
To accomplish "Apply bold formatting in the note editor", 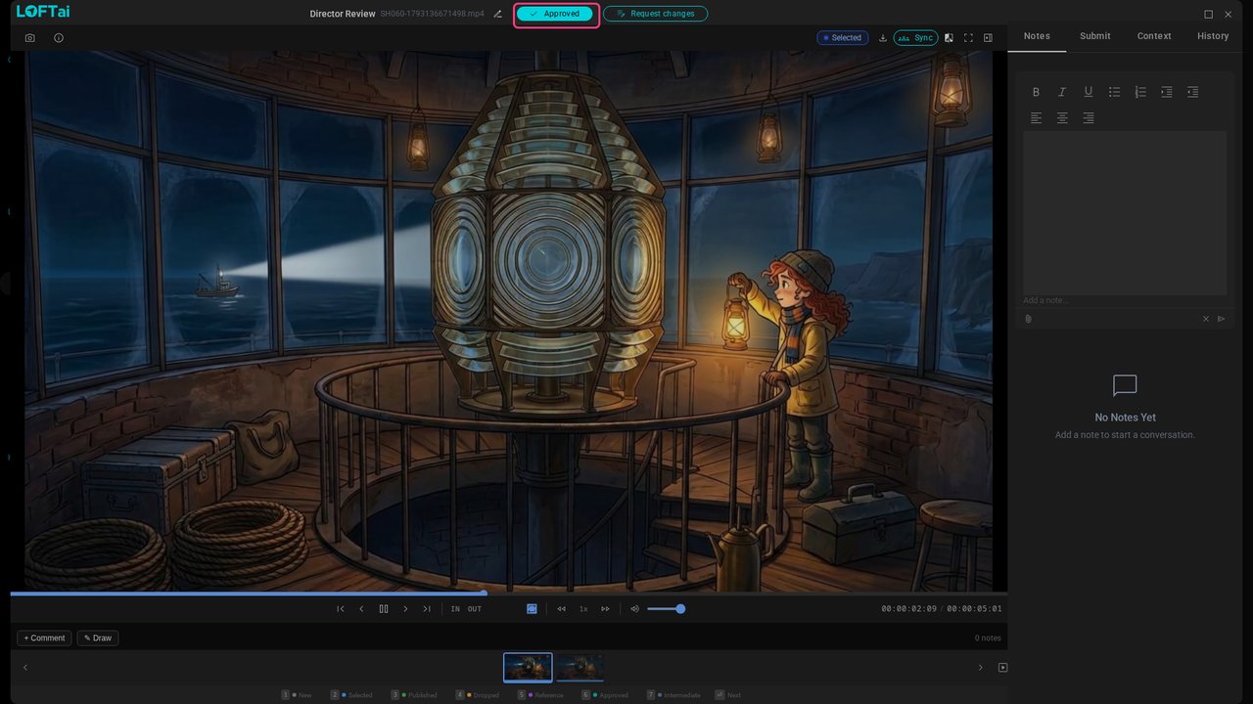I will coord(1036,92).
